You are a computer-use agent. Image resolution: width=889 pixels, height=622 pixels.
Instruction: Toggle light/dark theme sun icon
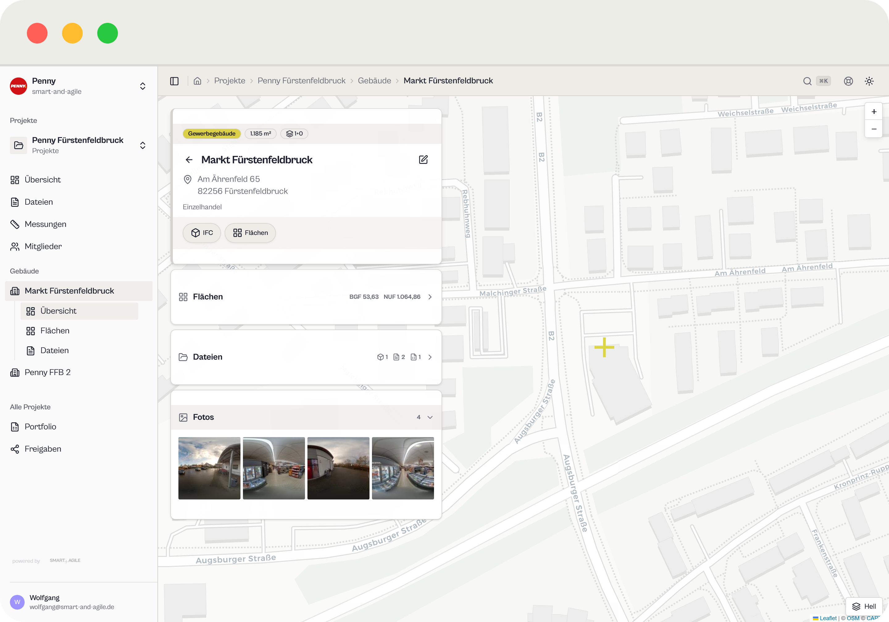[869, 81]
